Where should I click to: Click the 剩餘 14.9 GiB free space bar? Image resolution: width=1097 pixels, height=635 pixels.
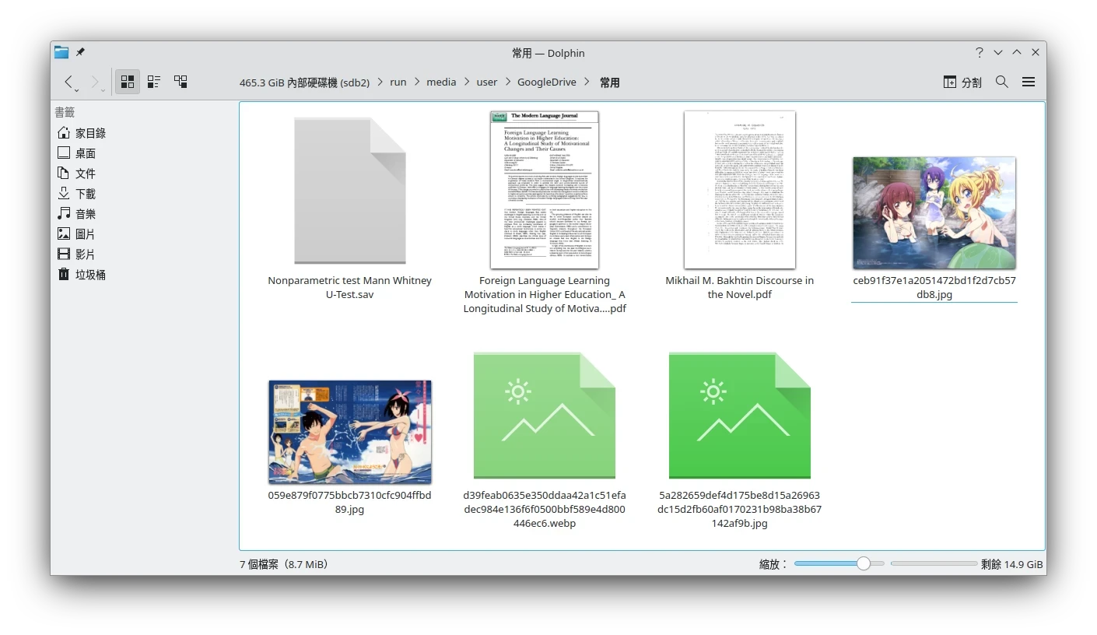(x=934, y=563)
